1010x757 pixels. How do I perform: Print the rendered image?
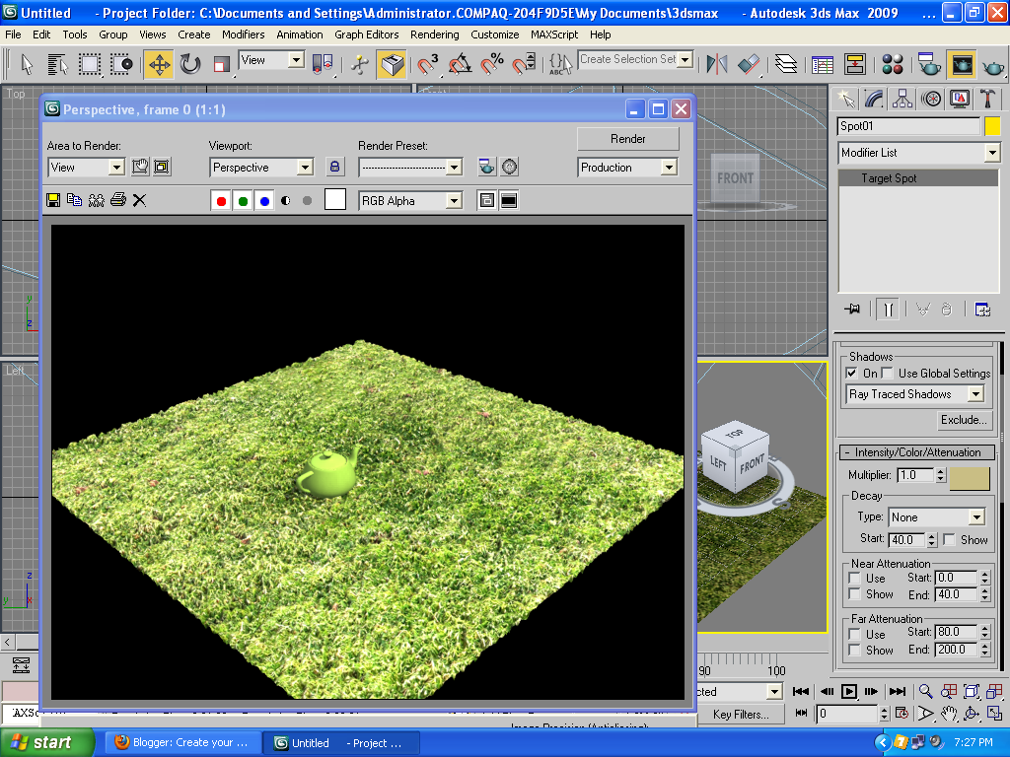(118, 200)
